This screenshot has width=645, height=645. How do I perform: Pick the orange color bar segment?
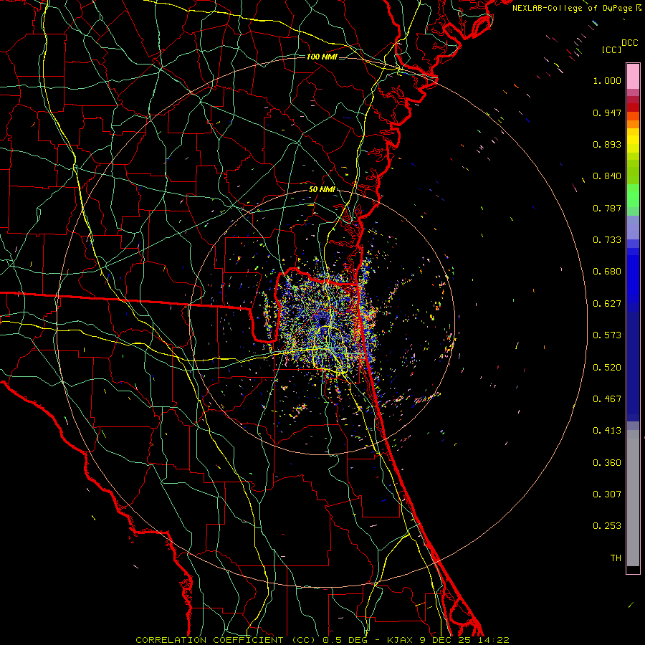point(633,124)
